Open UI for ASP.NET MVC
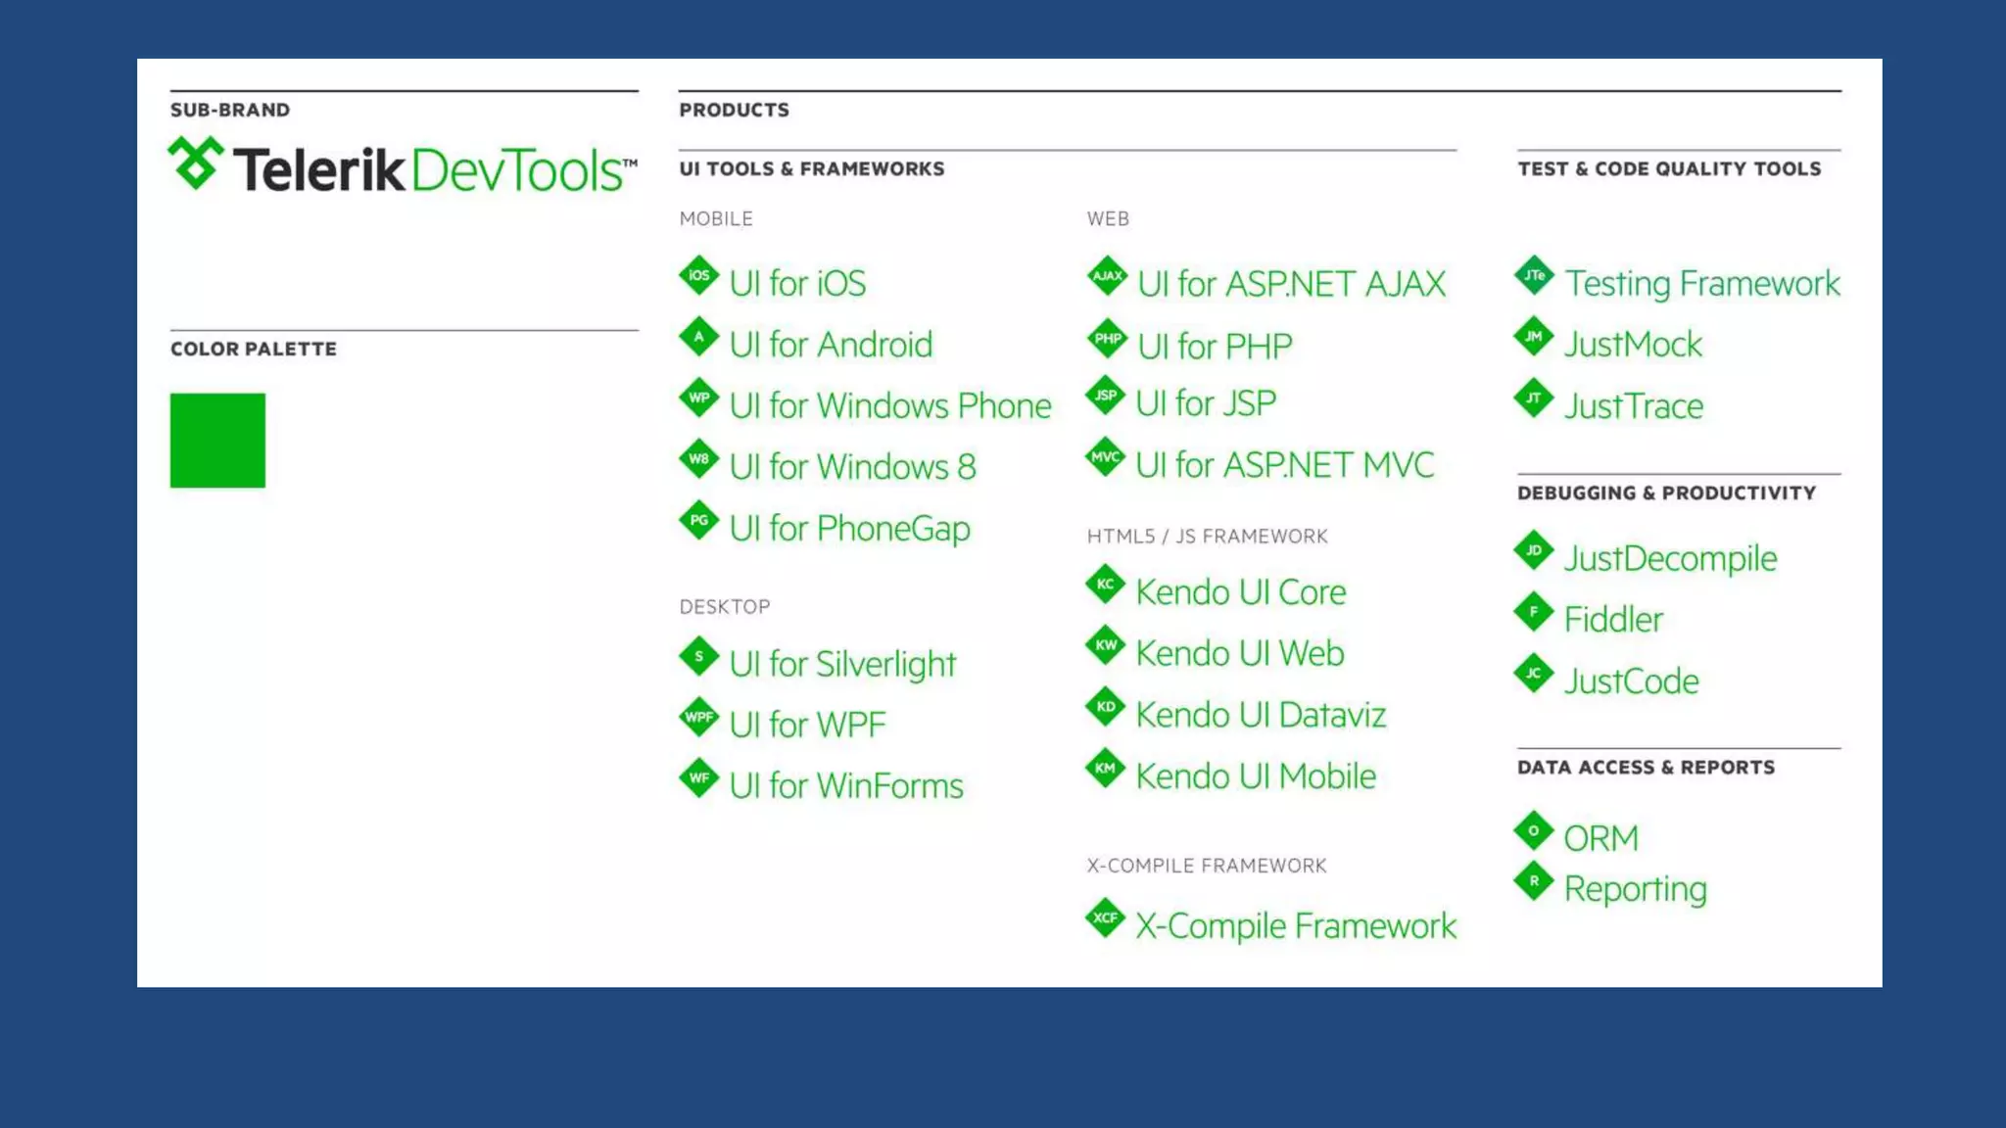 [x=1285, y=465]
